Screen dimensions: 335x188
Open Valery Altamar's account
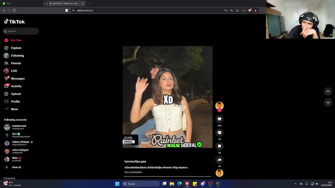tap(18, 143)
